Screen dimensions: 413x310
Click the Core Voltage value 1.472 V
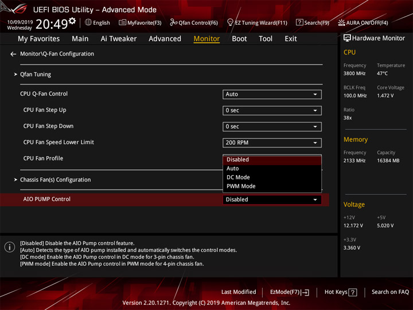coord(385,96)
